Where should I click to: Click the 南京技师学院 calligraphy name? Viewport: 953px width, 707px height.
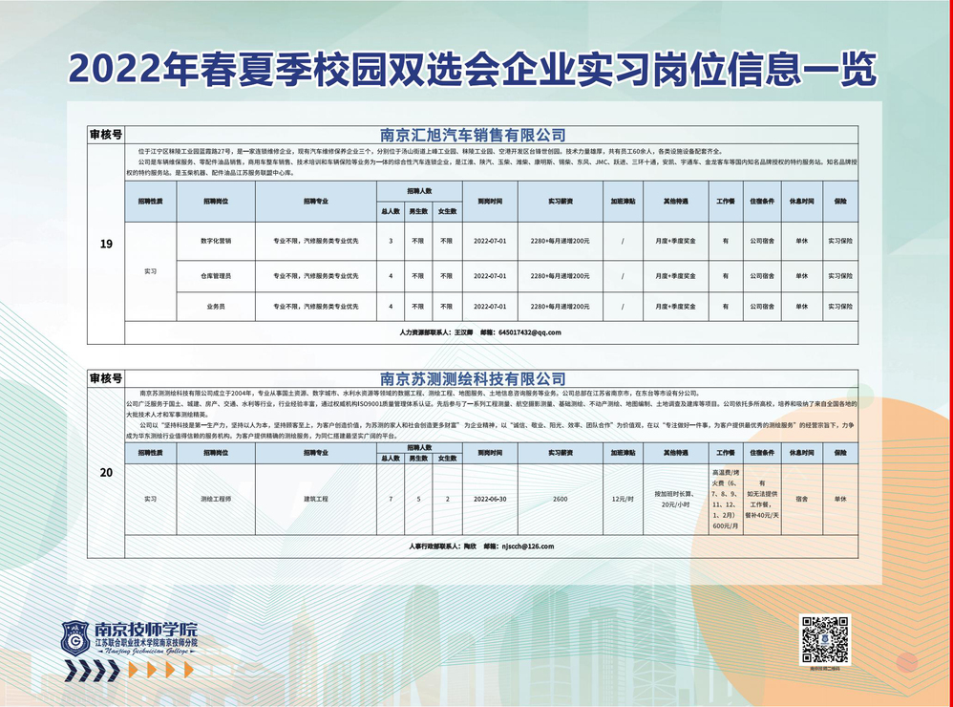pyautogui.click(x=144, y=630)
